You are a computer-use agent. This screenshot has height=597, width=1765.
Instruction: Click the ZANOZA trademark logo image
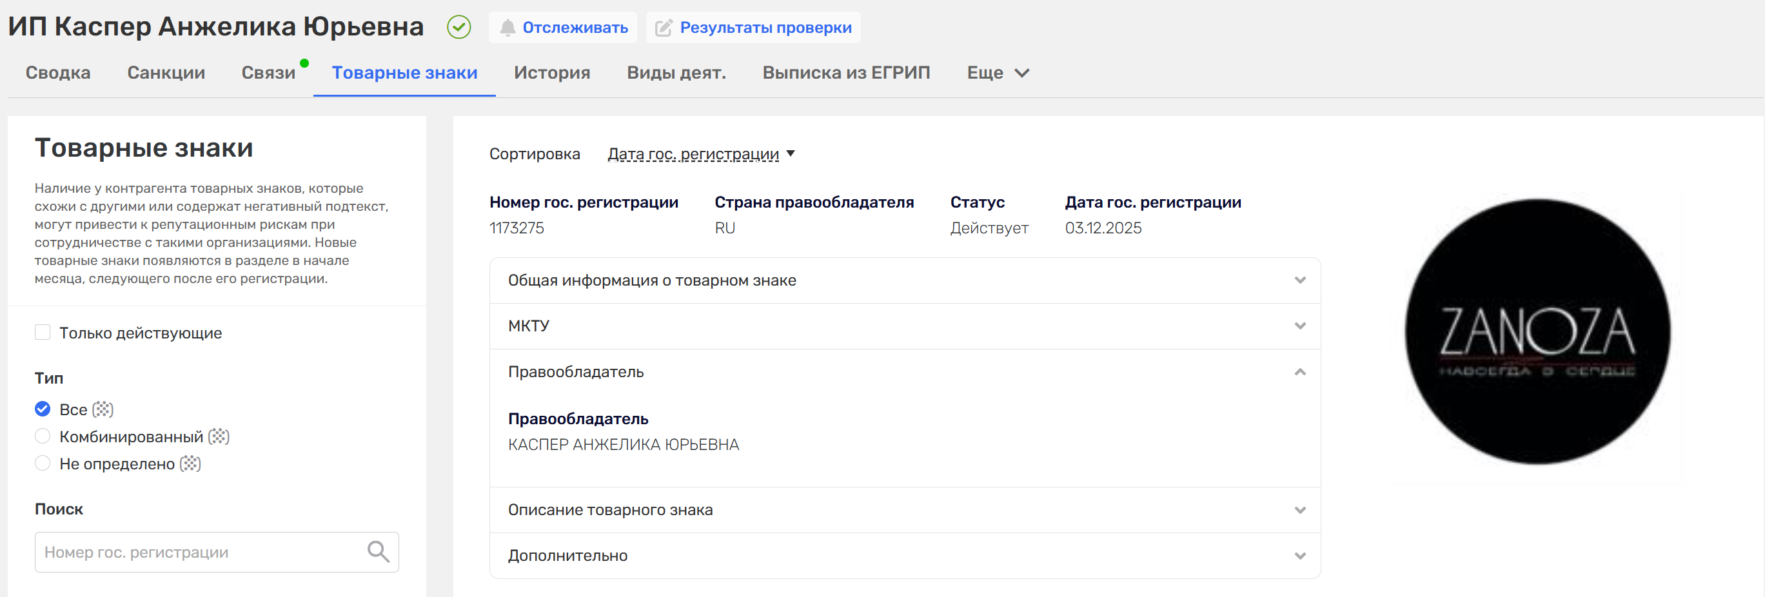click(1537, 331)
